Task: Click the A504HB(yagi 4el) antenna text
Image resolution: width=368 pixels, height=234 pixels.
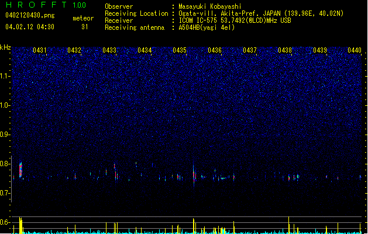Action: coord(207,27)
